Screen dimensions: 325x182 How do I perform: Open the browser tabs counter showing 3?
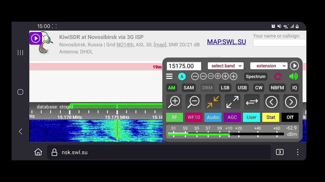[x=280, y=152]
